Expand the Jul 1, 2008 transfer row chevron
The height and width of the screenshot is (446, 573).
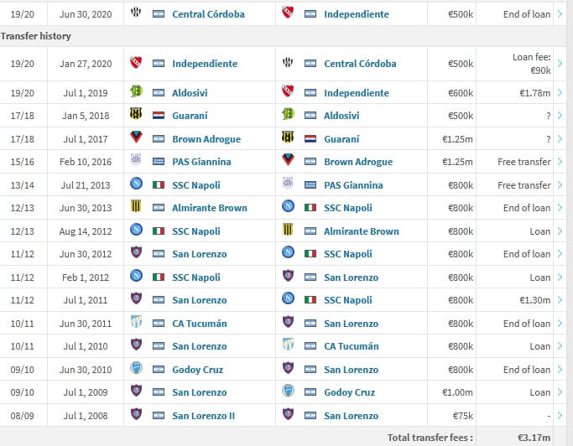click(560, 415)
